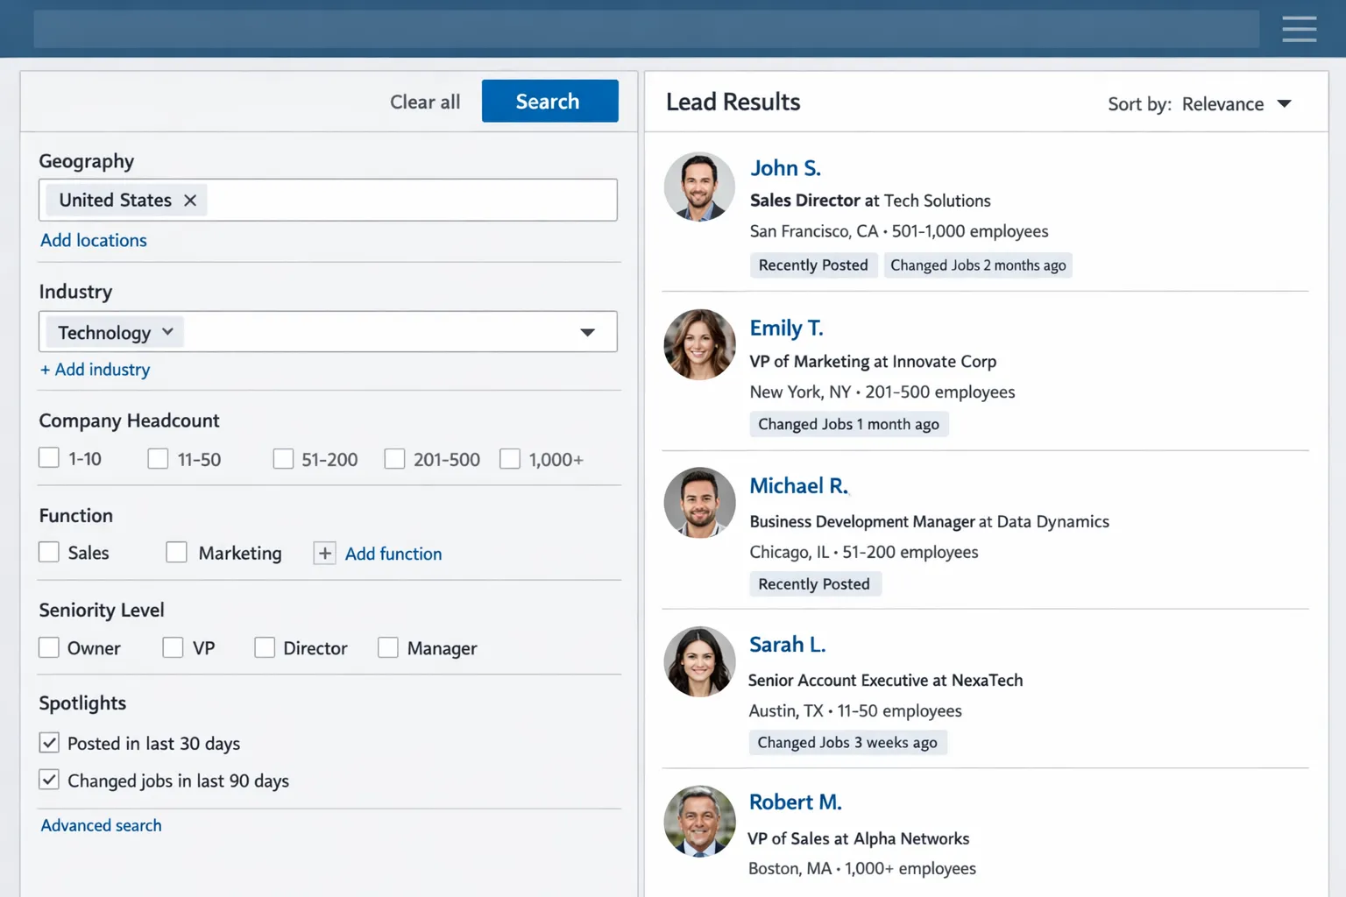Screen dimensions: 1346x897
Task: Click the Search button
Action: pyautogui.click(x=549, y=101)
